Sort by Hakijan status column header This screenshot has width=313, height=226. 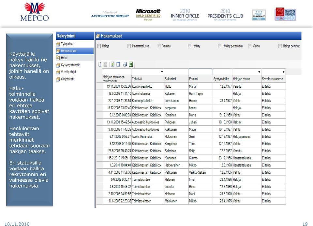tap(247, 79)
